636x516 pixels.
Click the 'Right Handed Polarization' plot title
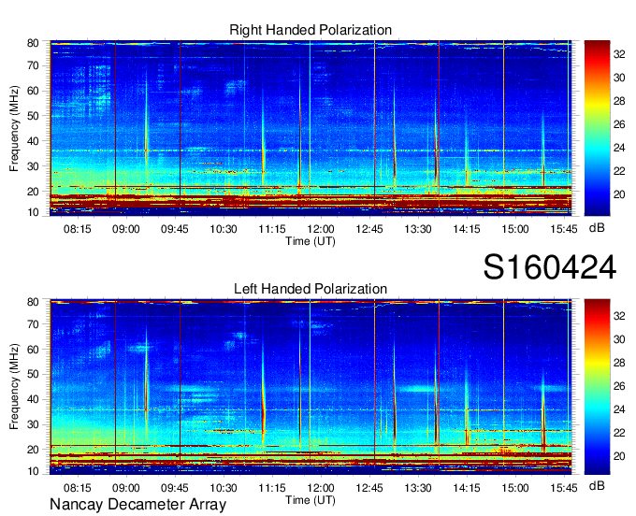coord(311,30)
